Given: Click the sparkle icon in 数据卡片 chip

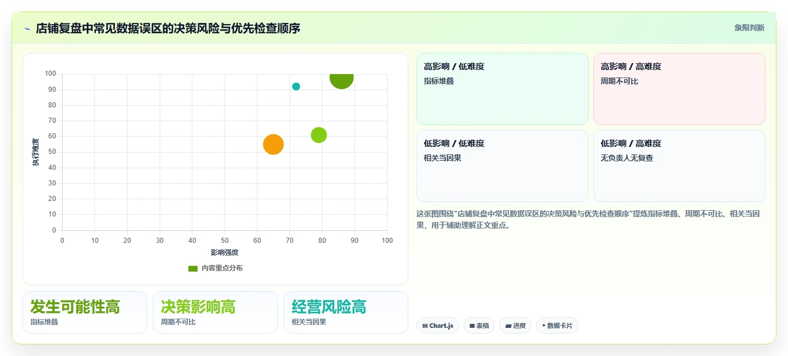Looking at the screenshot, I should pos(543,326).
